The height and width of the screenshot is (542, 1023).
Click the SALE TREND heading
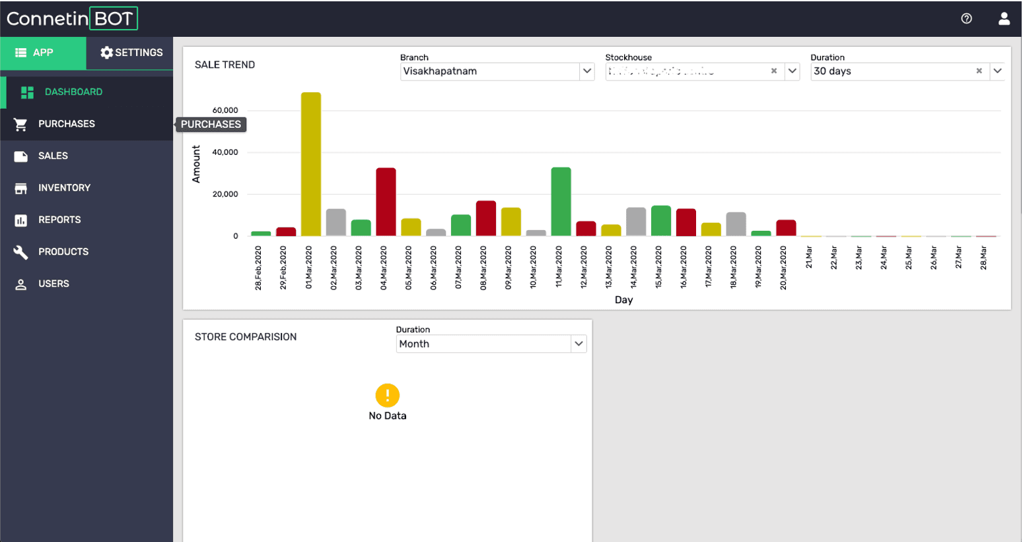click(225, 65)
